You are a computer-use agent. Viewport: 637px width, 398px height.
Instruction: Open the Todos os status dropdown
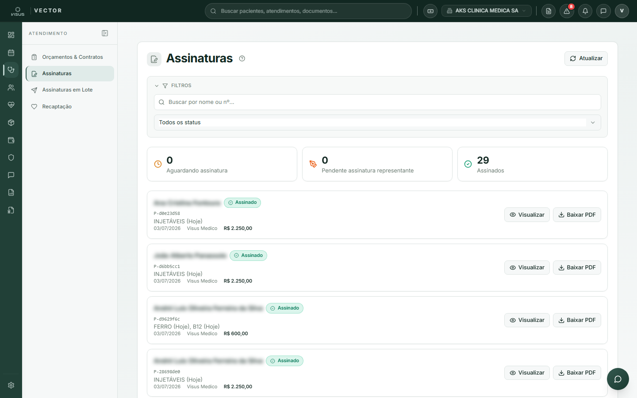[x=377, y=122]
